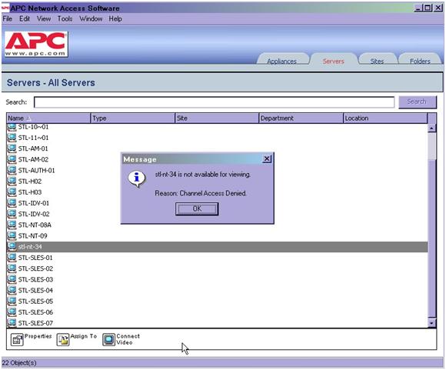Click the STL-NT-09 server icon
Viewport: 446px width, 370px height.
tap(12, 235)
